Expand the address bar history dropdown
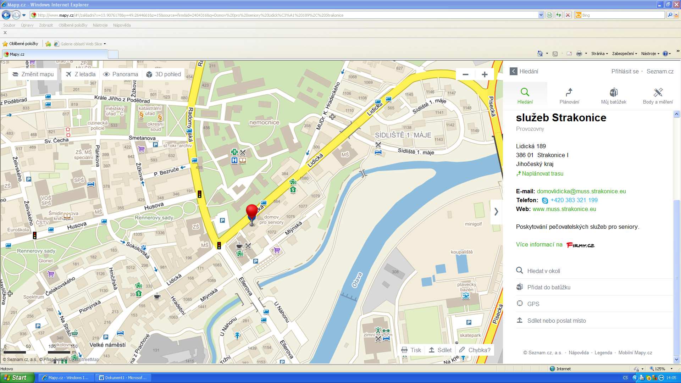Screen dimensions: 681x383 click(541, 15)
